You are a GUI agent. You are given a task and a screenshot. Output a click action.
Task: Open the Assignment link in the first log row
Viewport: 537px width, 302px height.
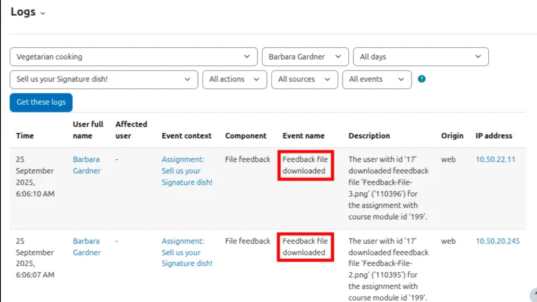point(187,171)
